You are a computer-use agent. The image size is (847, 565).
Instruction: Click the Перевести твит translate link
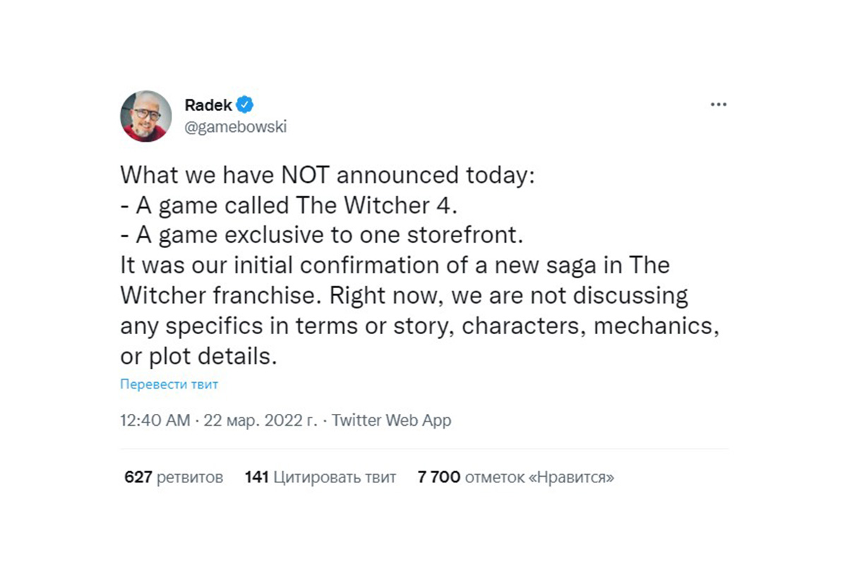click(169, 385)
